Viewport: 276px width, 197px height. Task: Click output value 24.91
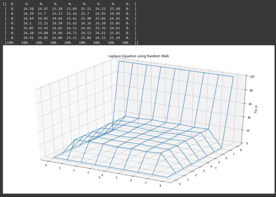28,38
